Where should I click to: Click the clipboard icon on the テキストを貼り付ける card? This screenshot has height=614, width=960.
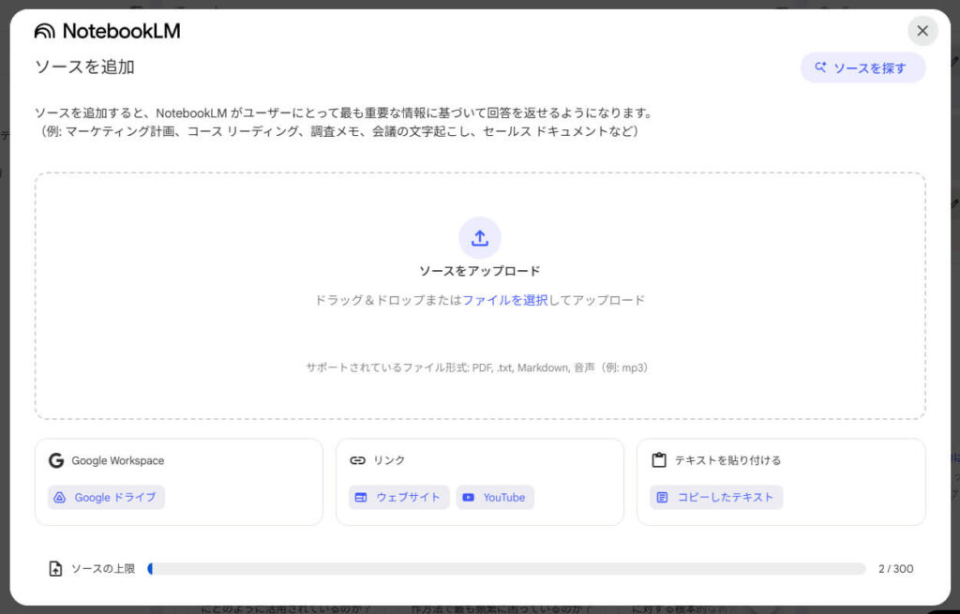coord(659,460)
